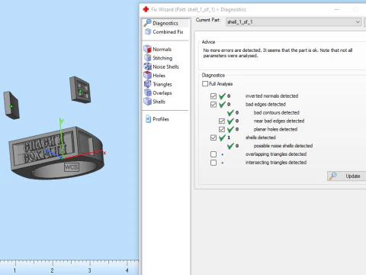Click the green check next to bad edges detected

coord(223,104)
